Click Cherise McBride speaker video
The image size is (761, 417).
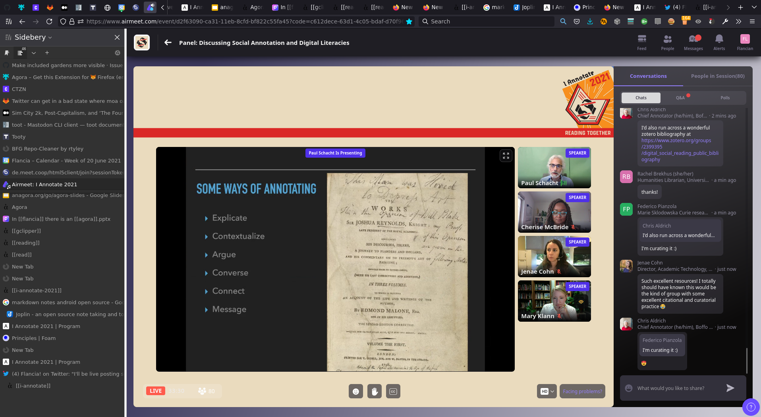coord(554,212)
